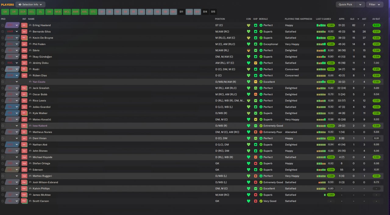The height and width of the screenshot is (215, 390).
Task: Select the S15 substitute slot
Action: point(213,12)
